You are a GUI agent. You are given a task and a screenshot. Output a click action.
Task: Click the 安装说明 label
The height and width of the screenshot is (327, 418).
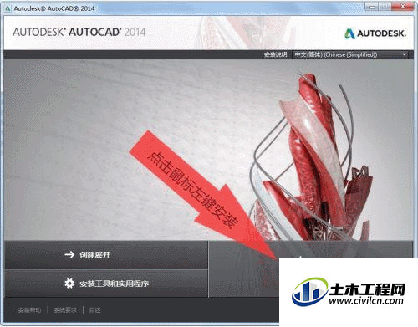tap(276, 54)
